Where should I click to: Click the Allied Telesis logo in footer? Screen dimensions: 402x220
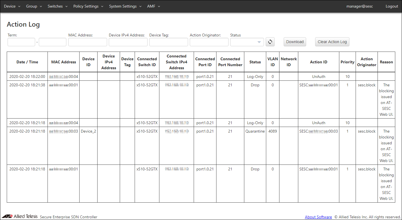(x=20, y=216)
